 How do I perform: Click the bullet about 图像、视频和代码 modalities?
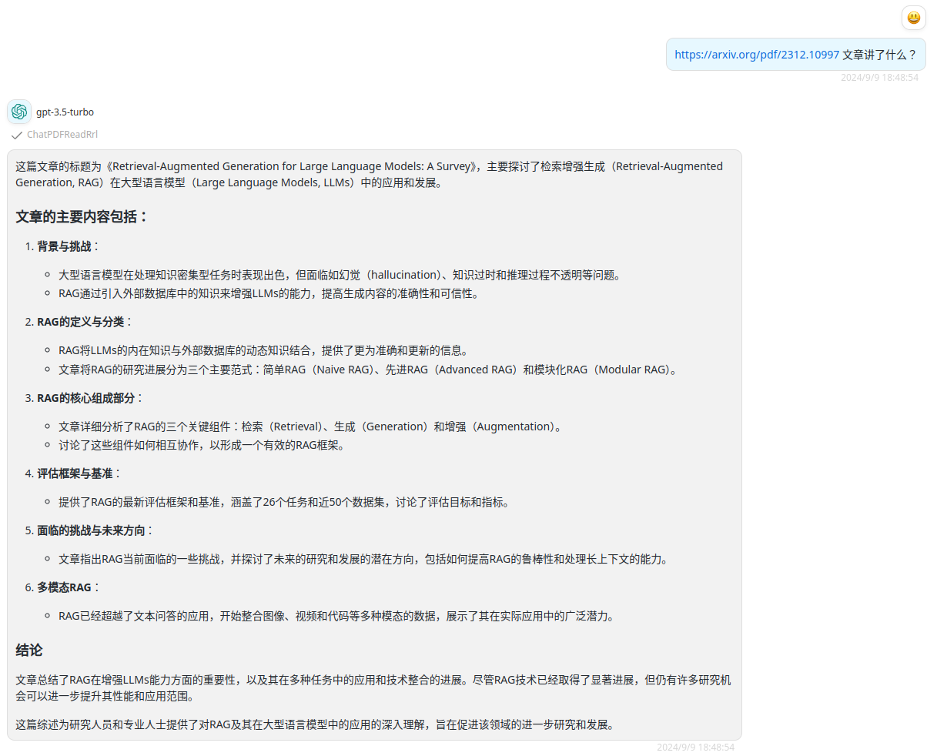336,616
